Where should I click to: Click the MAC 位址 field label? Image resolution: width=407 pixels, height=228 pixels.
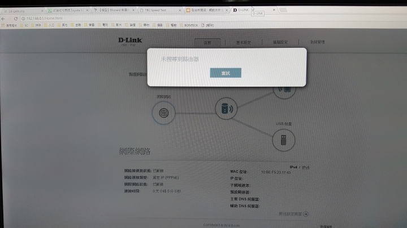(x=239, y=171)
